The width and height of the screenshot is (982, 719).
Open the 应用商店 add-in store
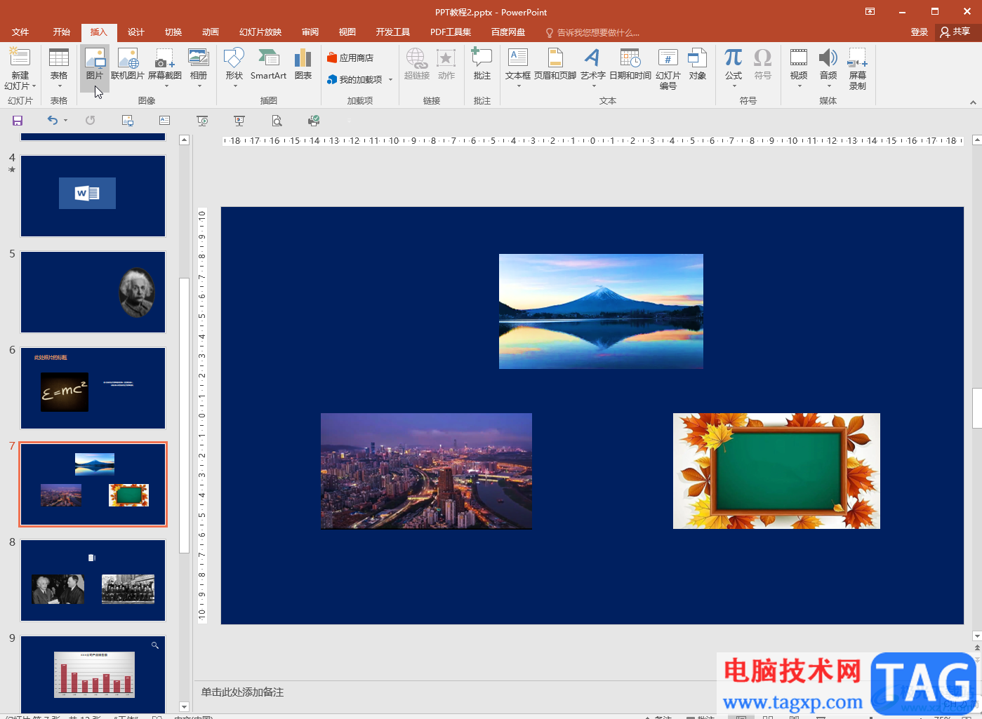point(350,58)
